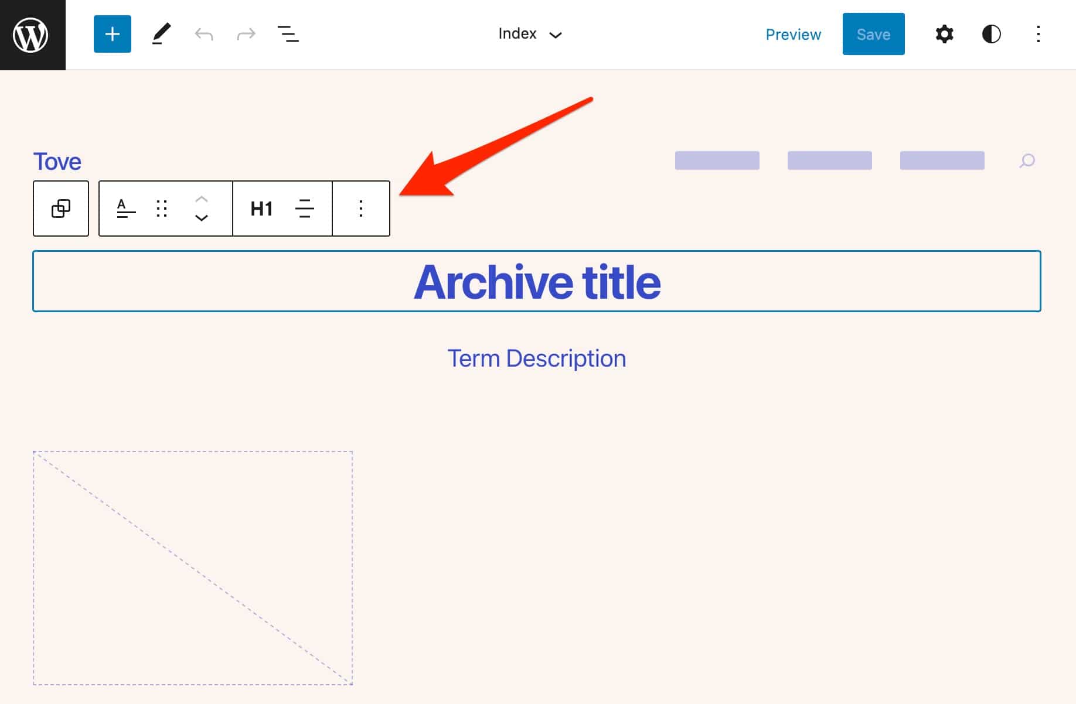
Task: Click the Archive Title block type icon
Action: tap(126, 209)
